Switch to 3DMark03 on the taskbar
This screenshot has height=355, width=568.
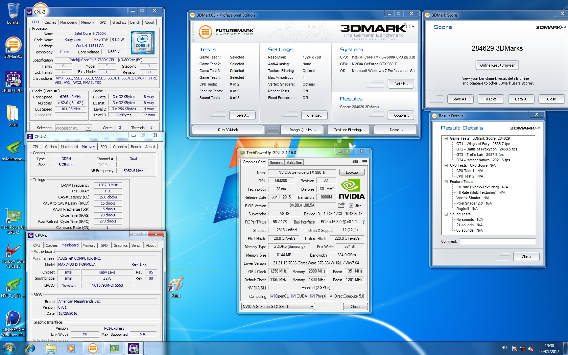pos(93,348)
